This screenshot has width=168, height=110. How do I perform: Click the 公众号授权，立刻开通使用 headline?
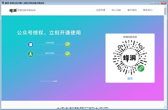(x=49, y=33)
